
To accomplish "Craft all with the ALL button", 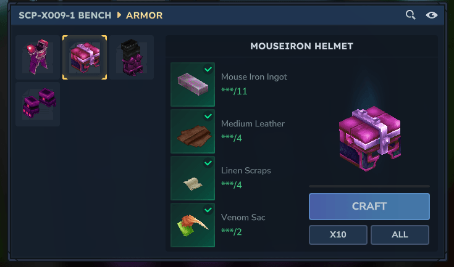I will (x=400, y=235).
